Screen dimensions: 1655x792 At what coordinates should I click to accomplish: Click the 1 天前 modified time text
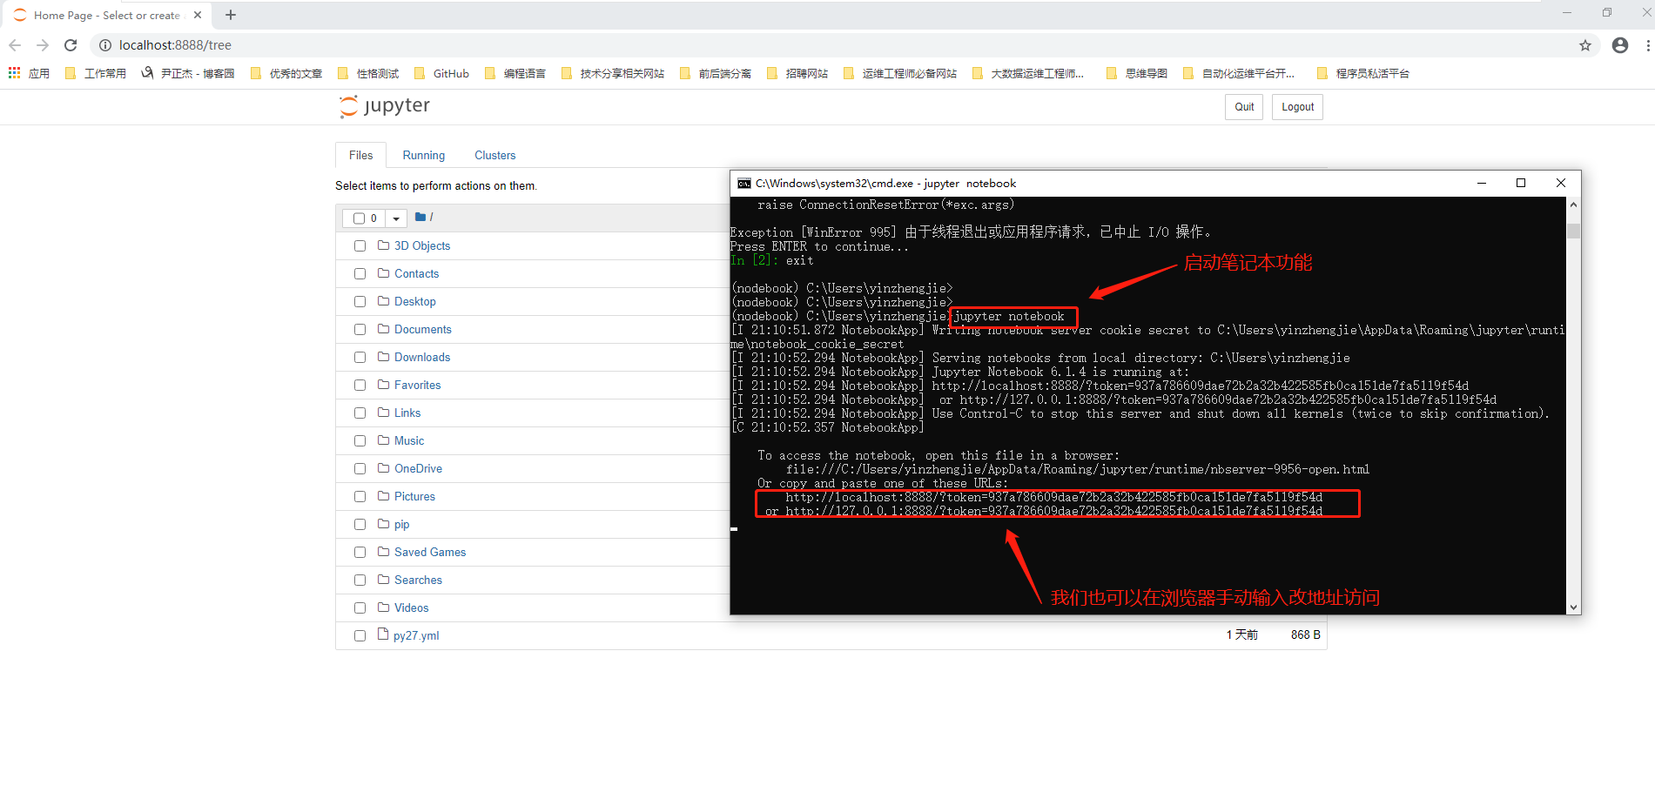tap(1242, 635)
